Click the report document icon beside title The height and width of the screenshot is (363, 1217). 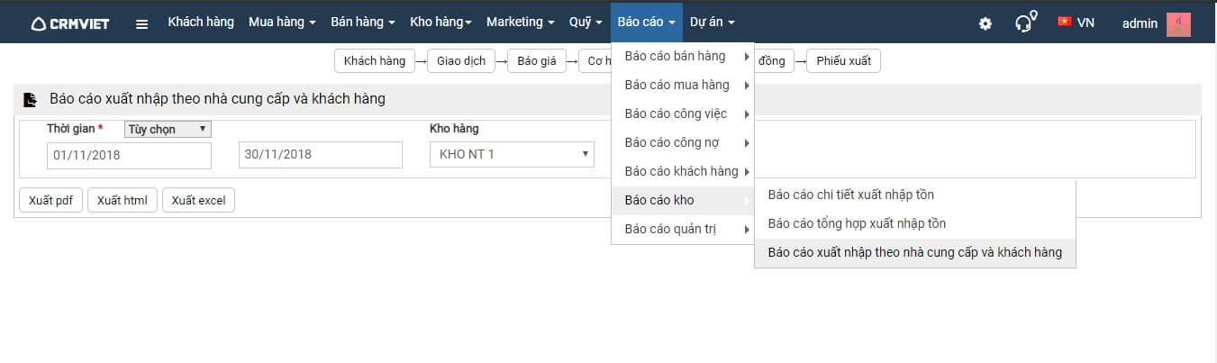pyautogui.click(x=31, y=99)
